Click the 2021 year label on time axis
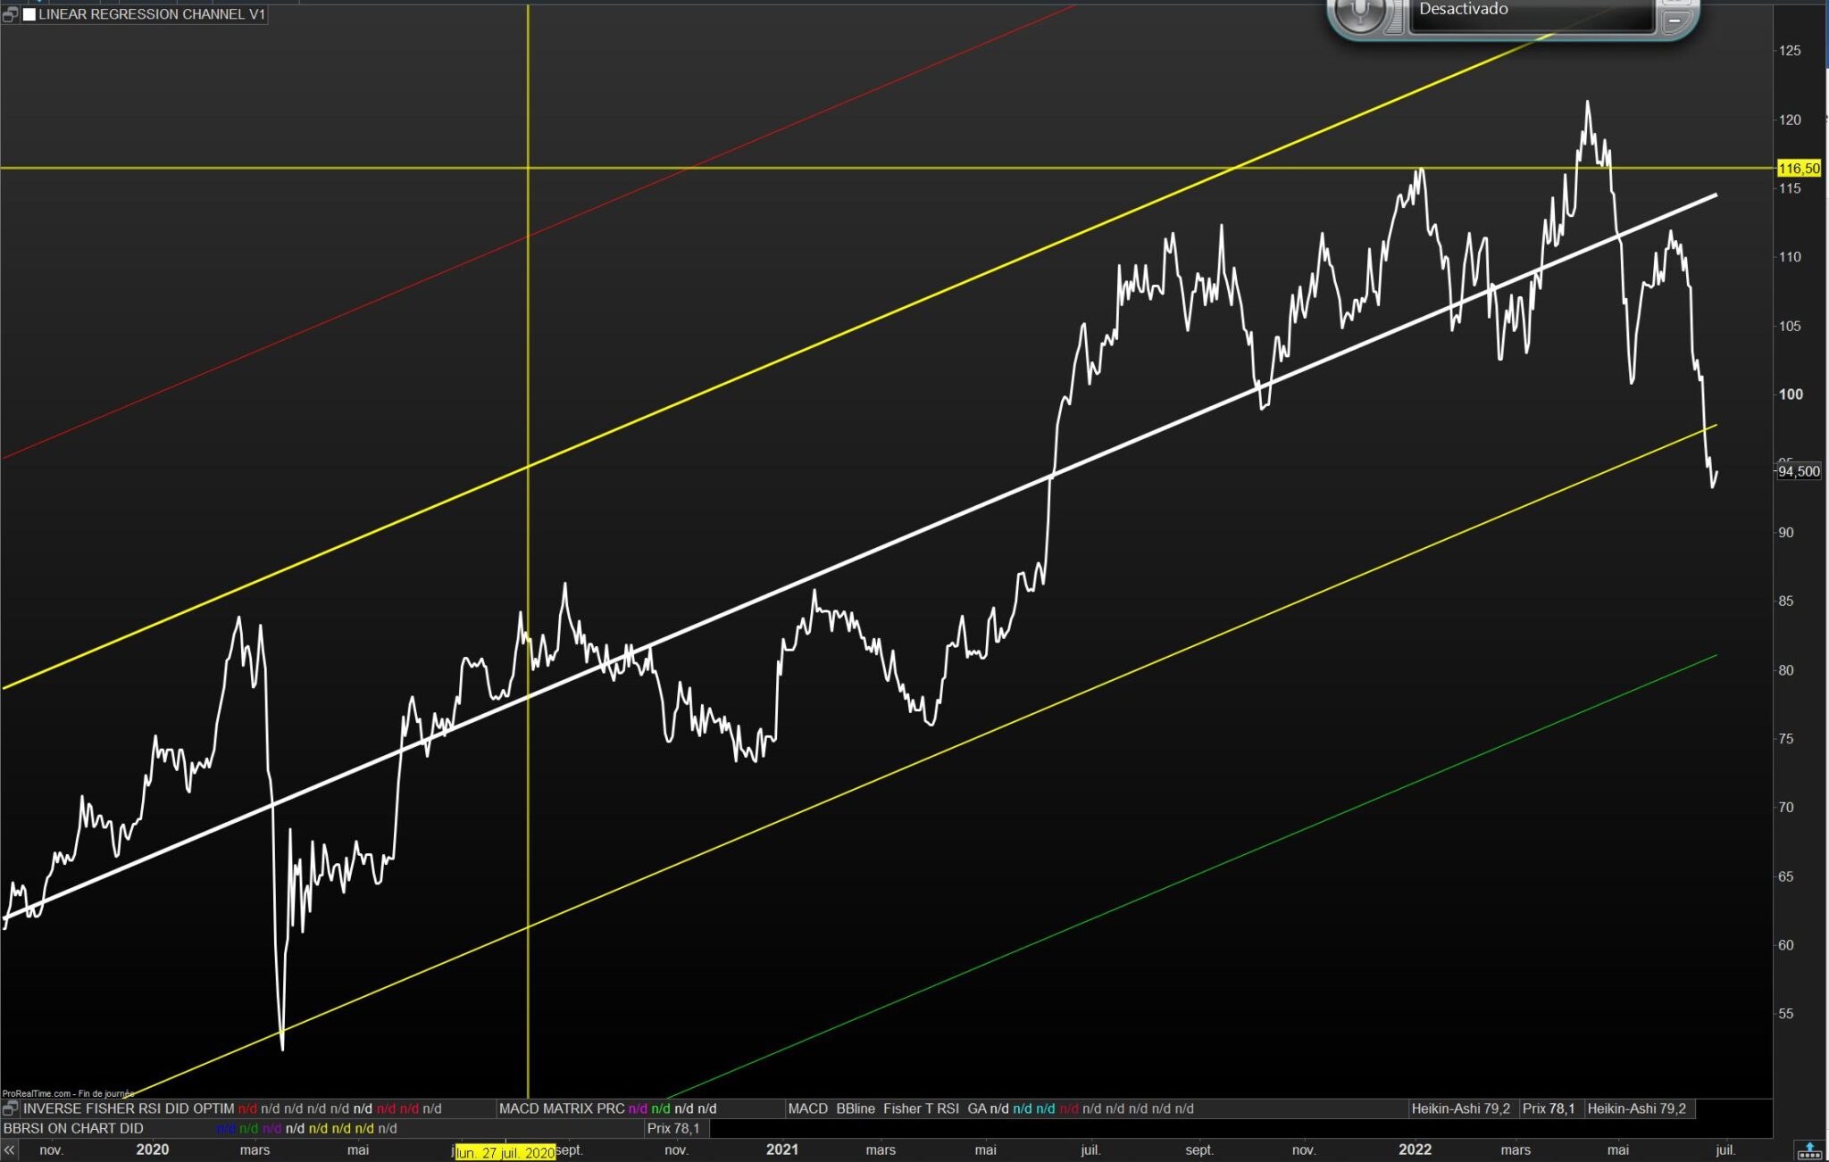1829x1162 pixels. coord(781,1150)
